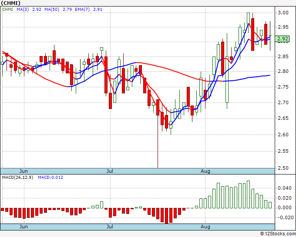
Task: Click the 2.60 price axis label
Action: (283, 135)
